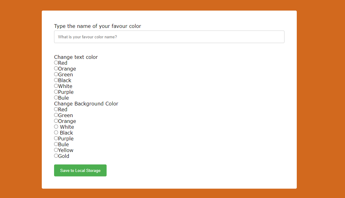The height and width of the screenshot is (198, 345).
Task: Click the 'Change text color' heading
Action: tap(76, 57)
